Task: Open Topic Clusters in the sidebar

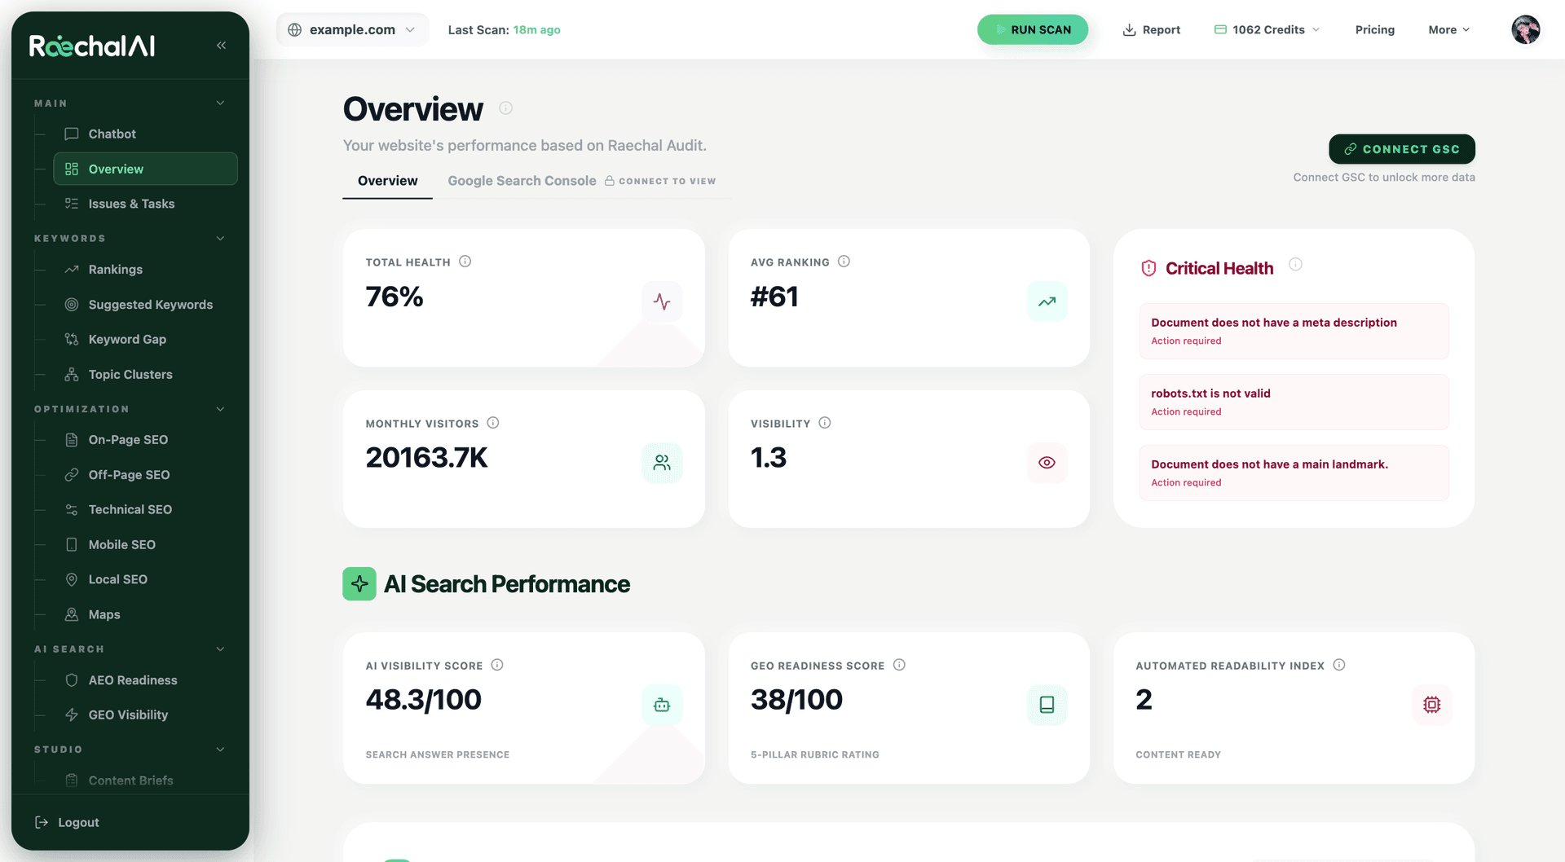Action: point(145,375)
